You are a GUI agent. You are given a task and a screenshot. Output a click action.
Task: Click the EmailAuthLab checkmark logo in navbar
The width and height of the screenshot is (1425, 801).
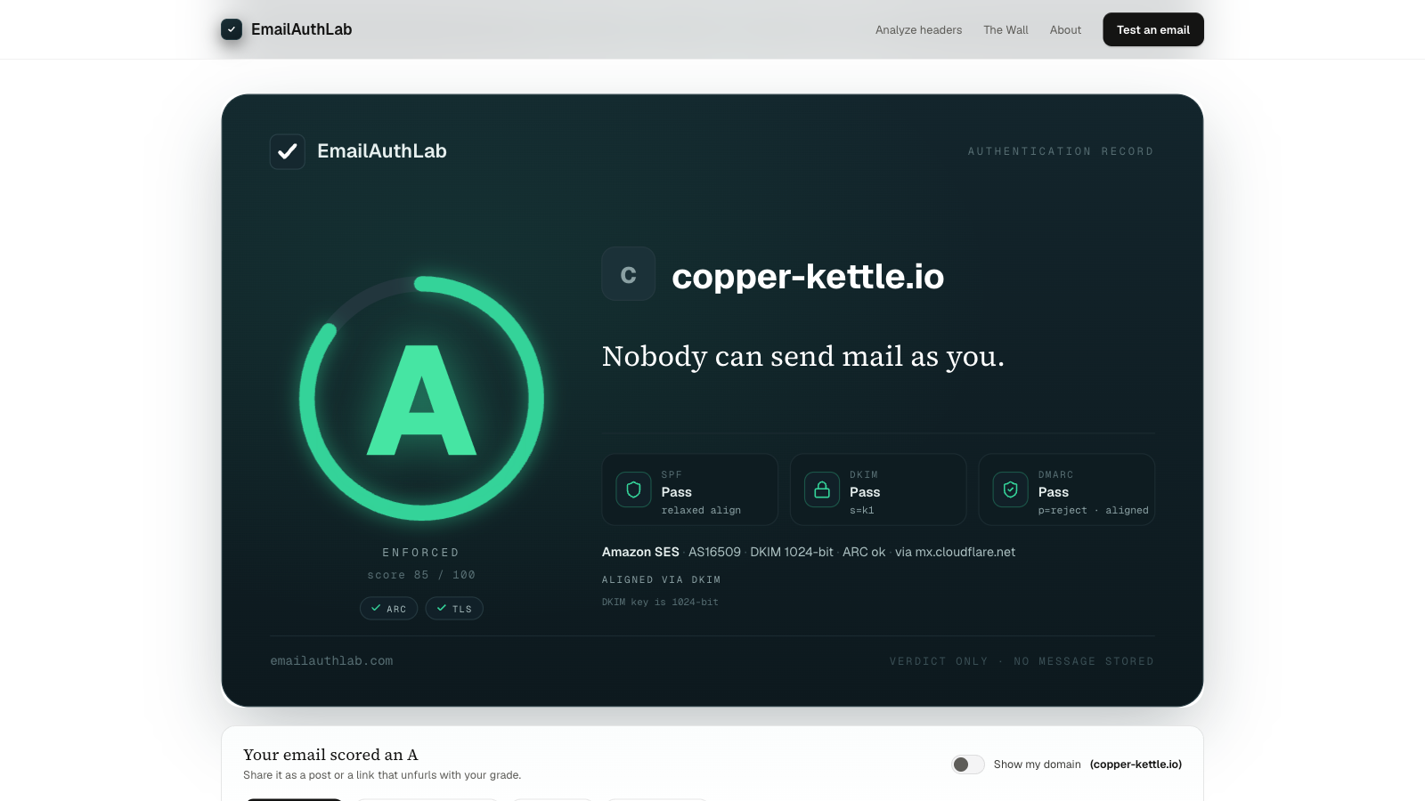point(232,29)
